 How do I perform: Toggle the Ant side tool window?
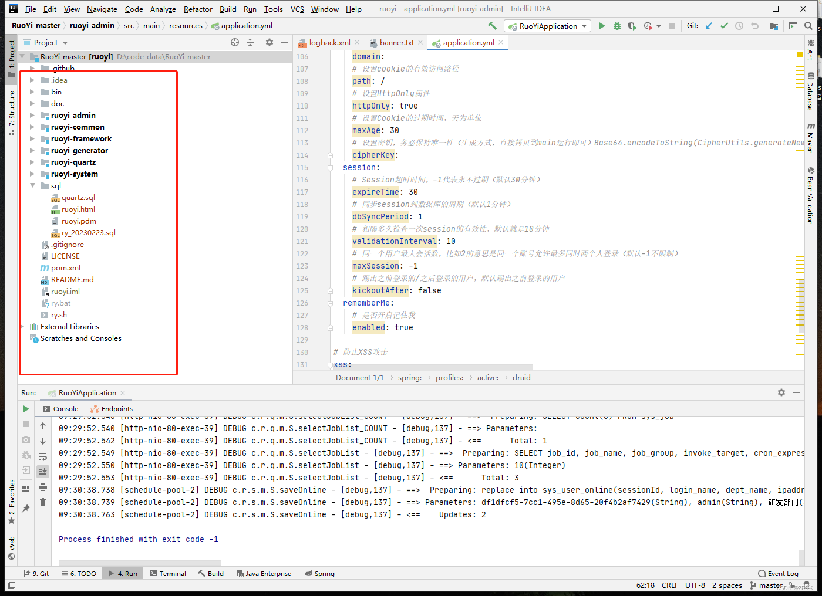pyautogui.click(x=811, y=50)
